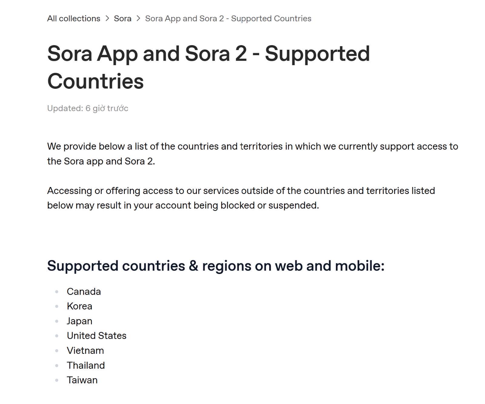Click the paragraph about currently supported access
This screenshot has width=485, height=404.
252,154
